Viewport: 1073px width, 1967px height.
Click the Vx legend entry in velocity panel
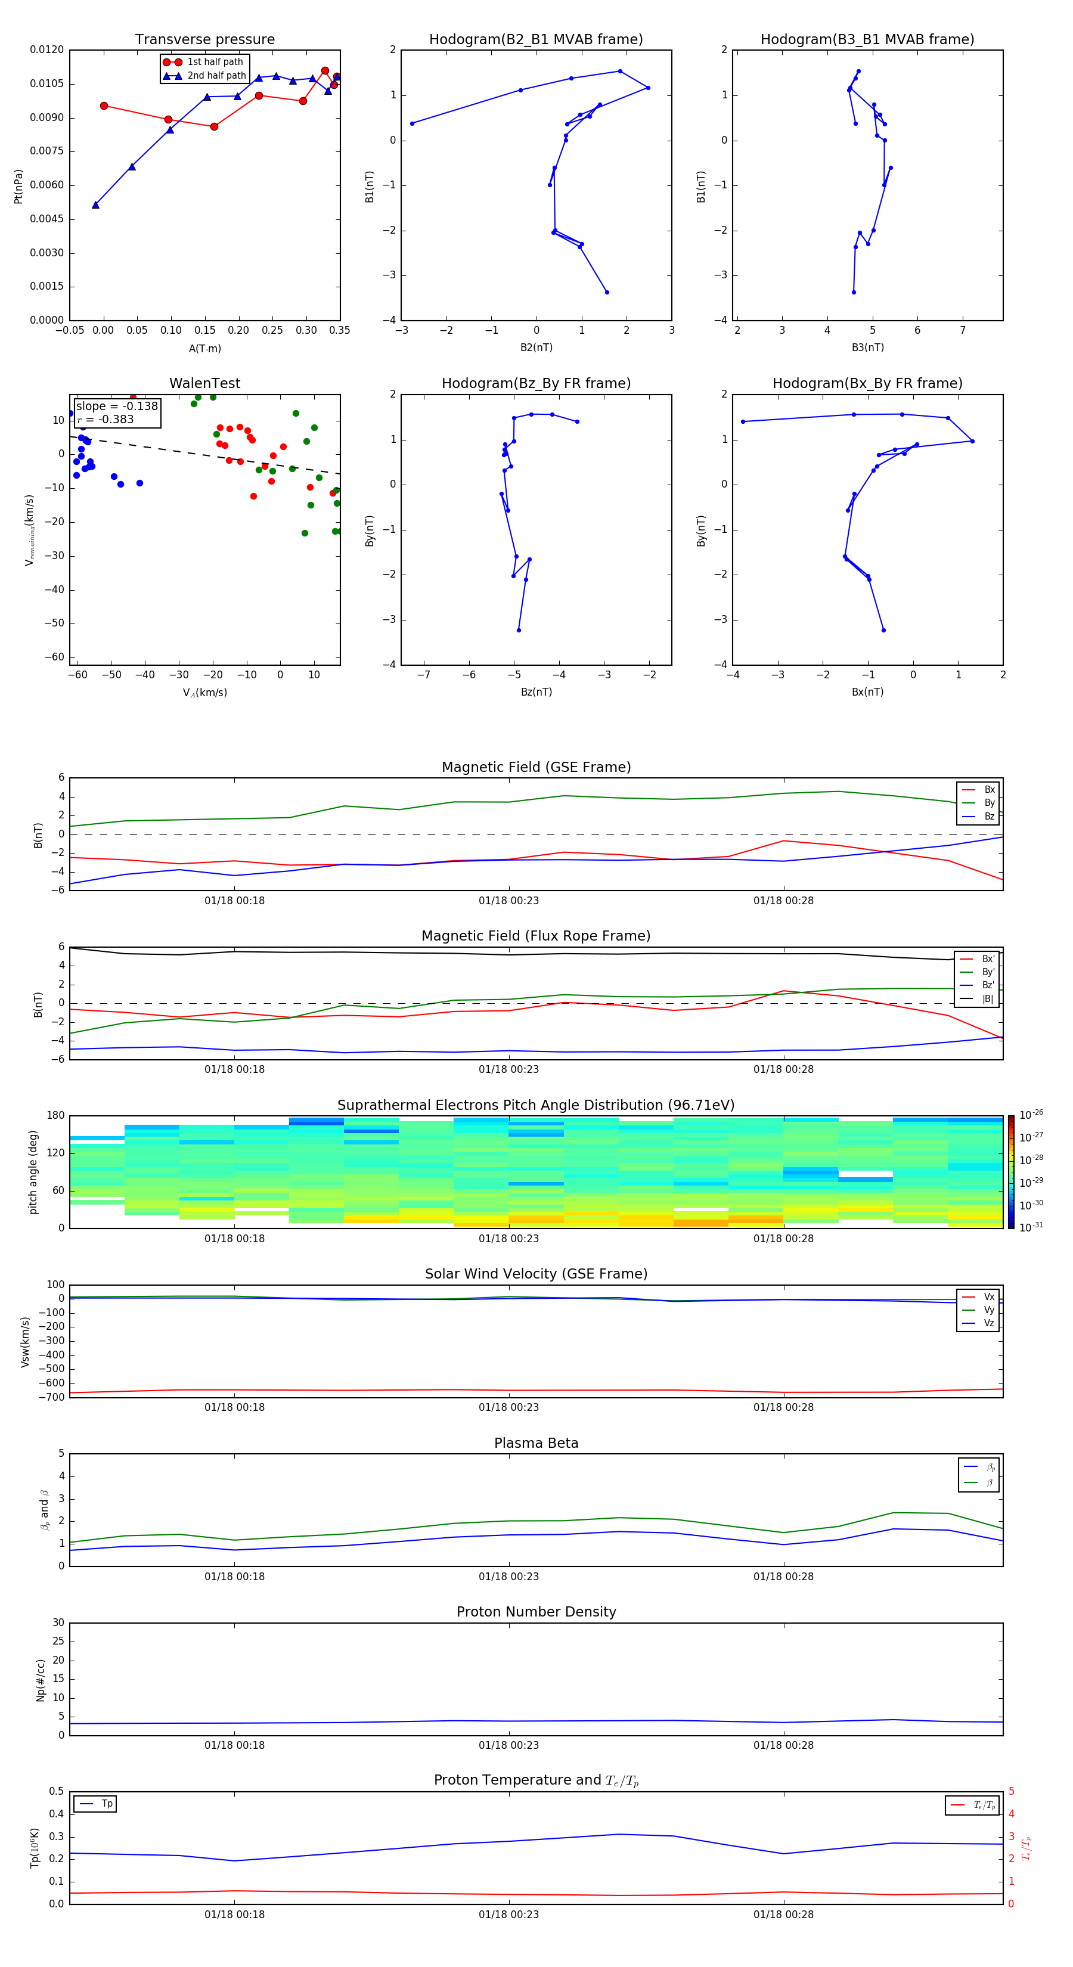coord(978,1296)
